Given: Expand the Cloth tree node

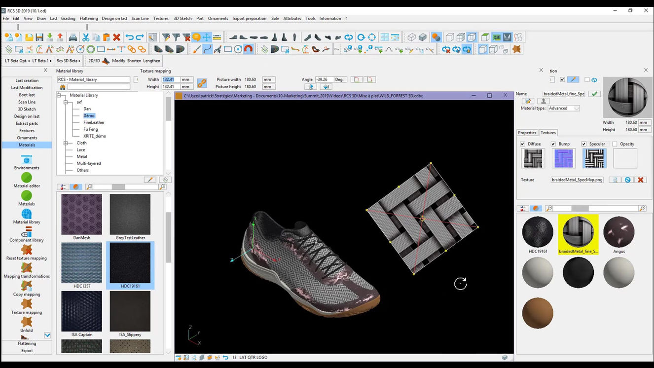Looking at the screenshot, I should [65, 143].
